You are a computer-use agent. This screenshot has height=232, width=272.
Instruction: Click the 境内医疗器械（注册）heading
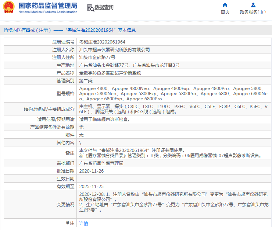(x=30, y=30)
